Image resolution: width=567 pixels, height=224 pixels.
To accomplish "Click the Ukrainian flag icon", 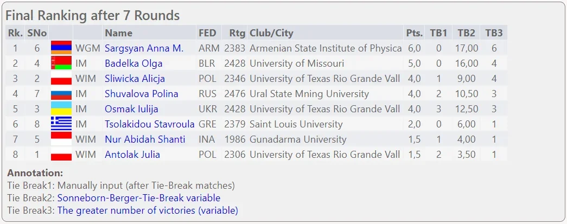I will tap(61, 109).
